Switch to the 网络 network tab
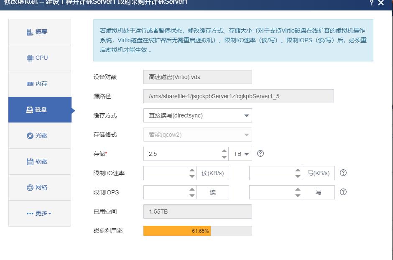The image size is (393, 260). (x=40, y=187)
